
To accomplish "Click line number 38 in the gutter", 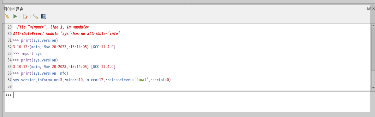I will pos(9,86).
